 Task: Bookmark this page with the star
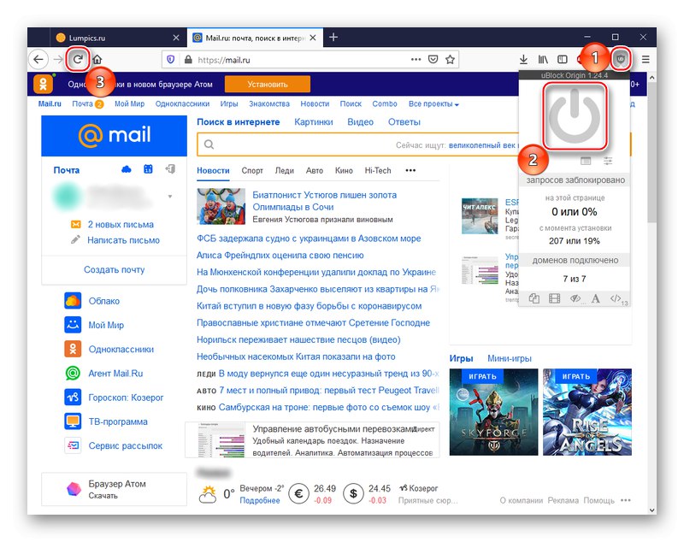[451, 59]
